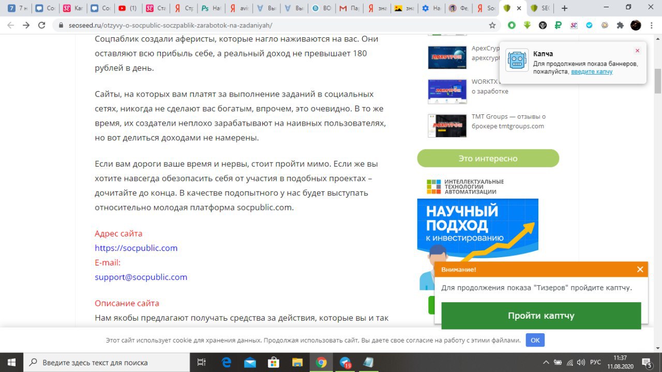Go back to the previous page
662x372 pixels.
tap(11, 25)
